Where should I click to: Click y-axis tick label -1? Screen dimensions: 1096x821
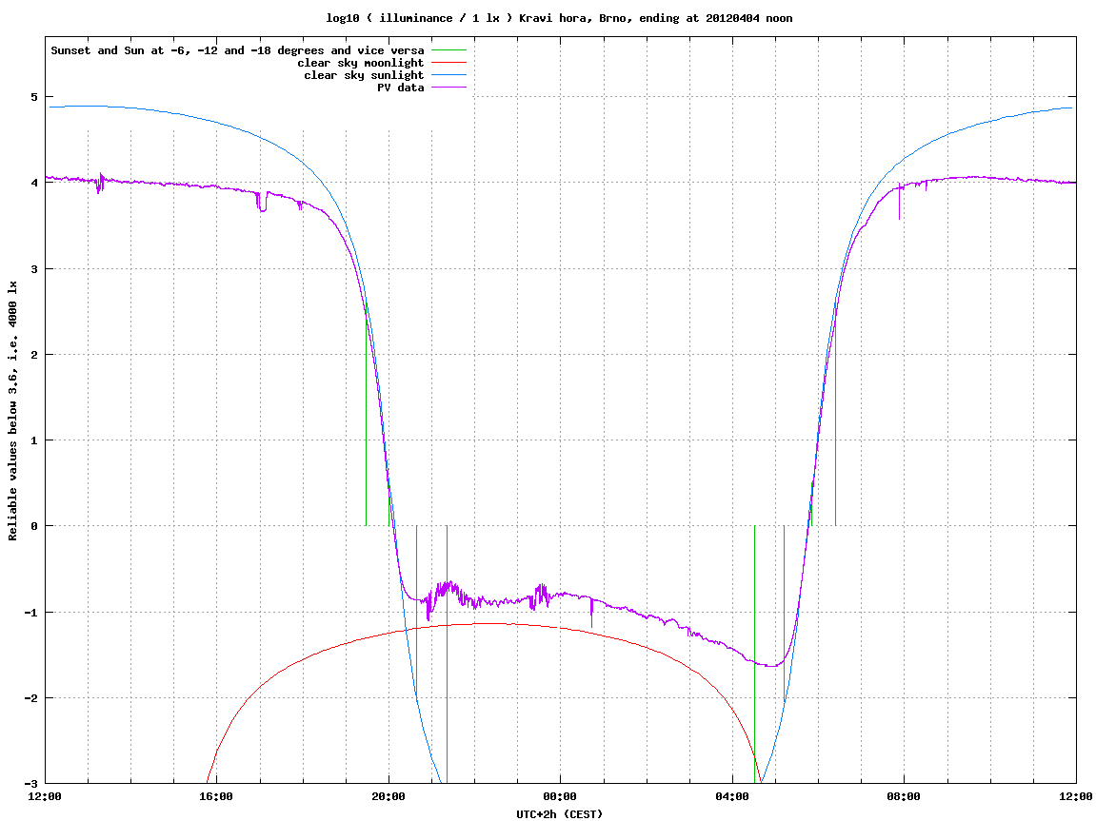tap(30, 613)
